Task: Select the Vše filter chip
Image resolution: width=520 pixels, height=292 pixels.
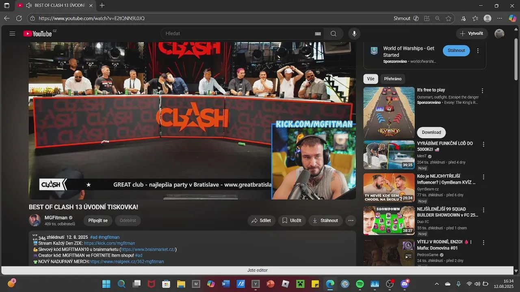Action: point(370,79)
